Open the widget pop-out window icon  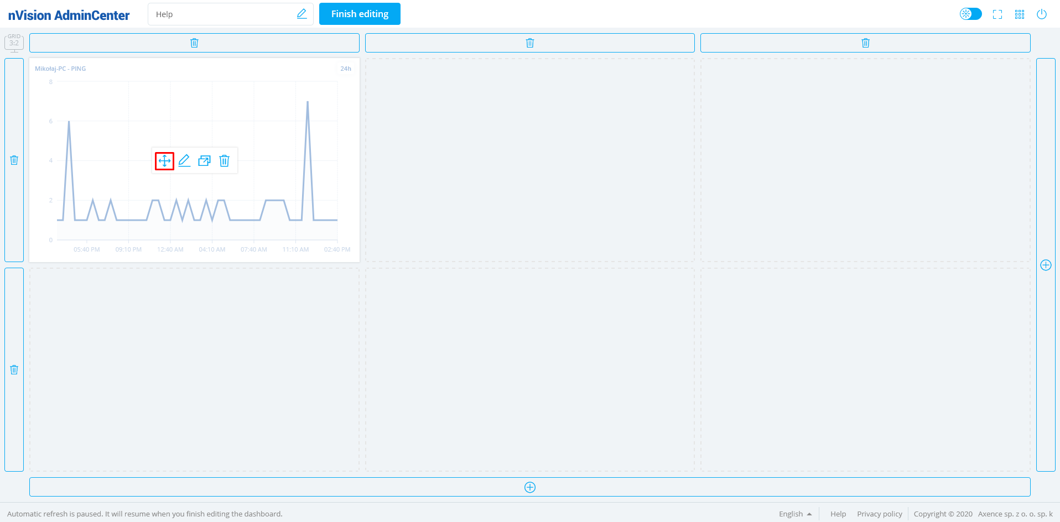(204, 161)
